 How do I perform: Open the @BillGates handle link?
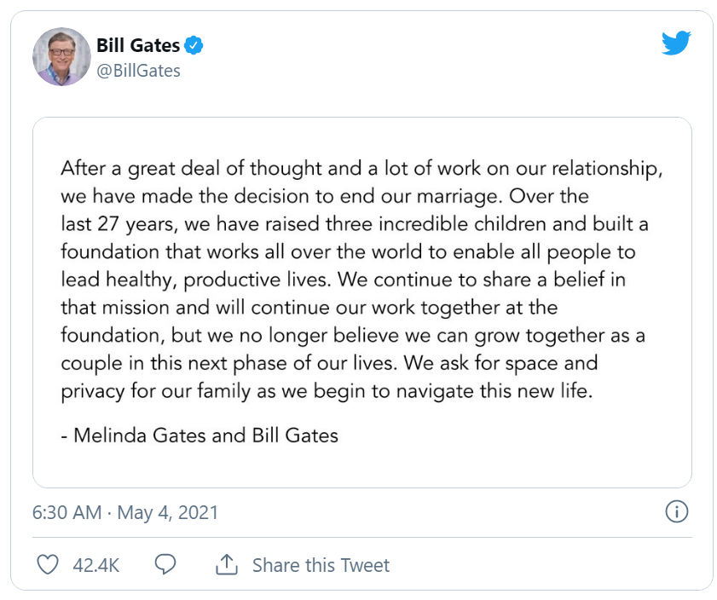(x=138, y=71)
